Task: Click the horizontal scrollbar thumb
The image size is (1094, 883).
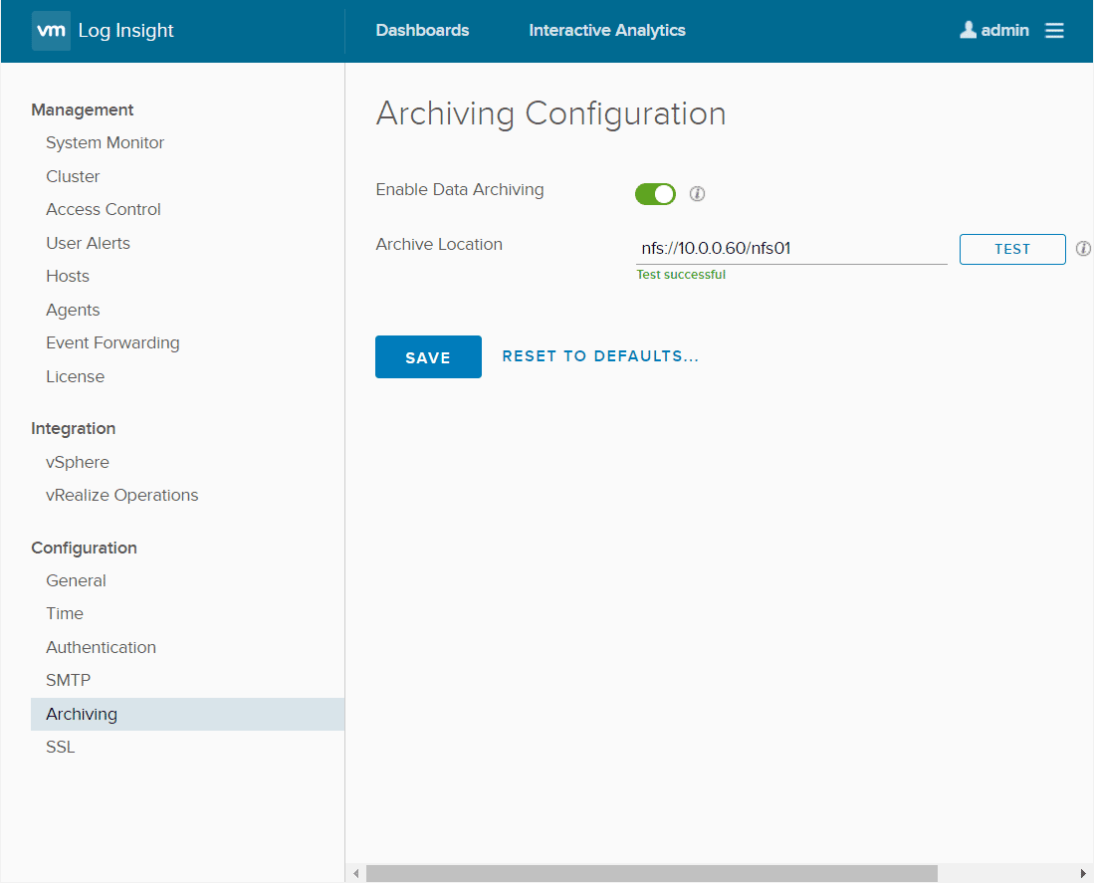Action: coord(652,873)
